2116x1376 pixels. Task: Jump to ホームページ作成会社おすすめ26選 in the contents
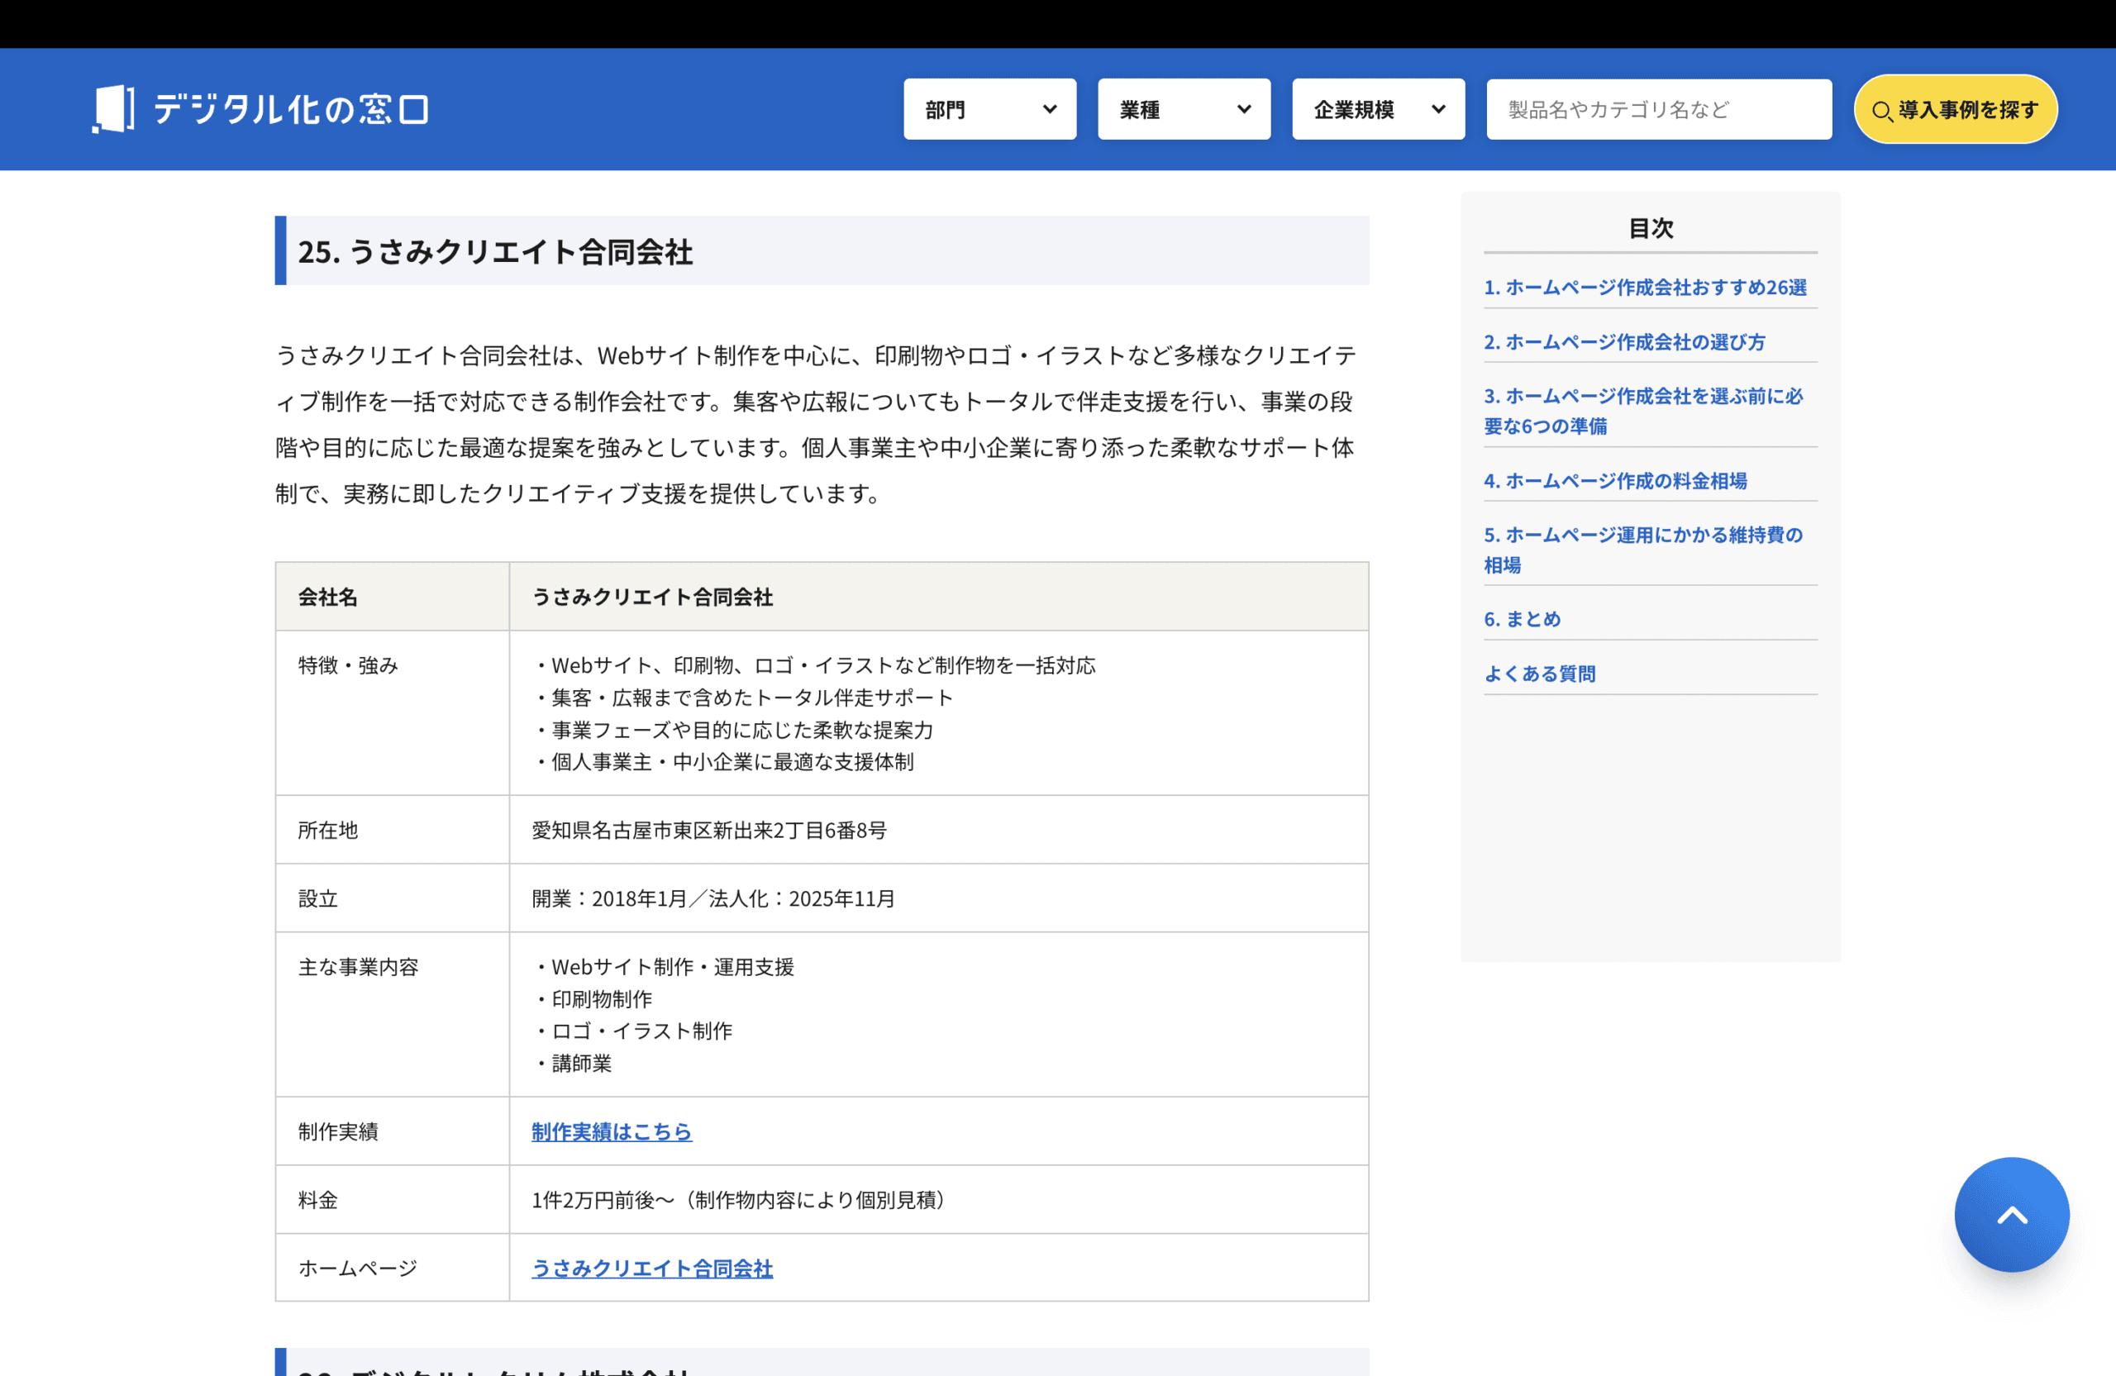click(1644, 287)
